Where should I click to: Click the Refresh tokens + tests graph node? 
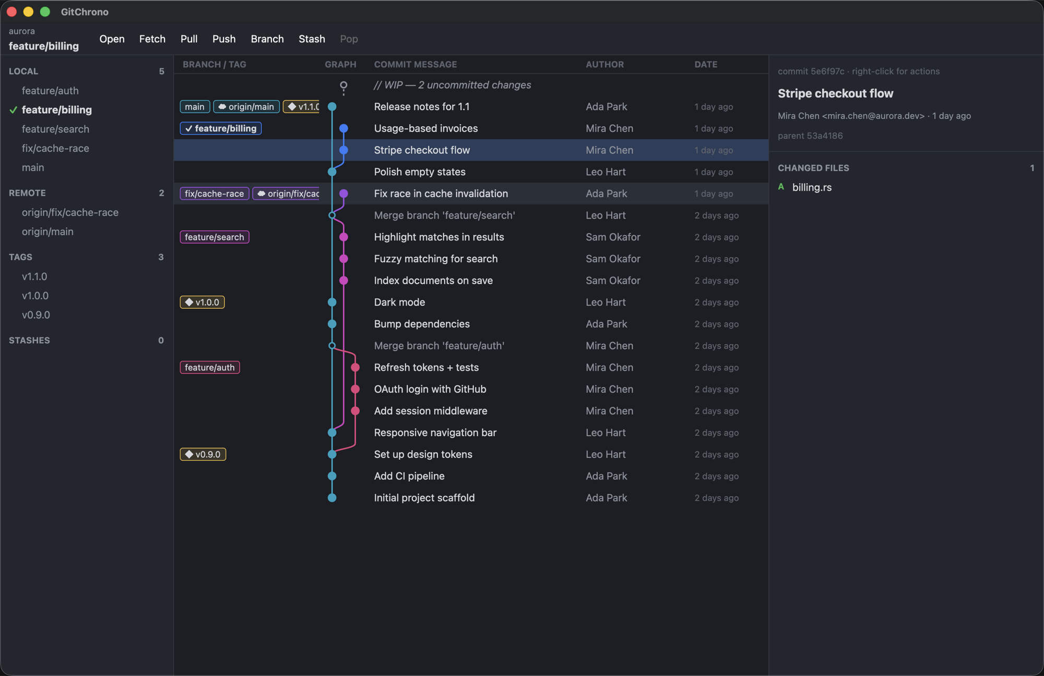(x=355, y=368)
